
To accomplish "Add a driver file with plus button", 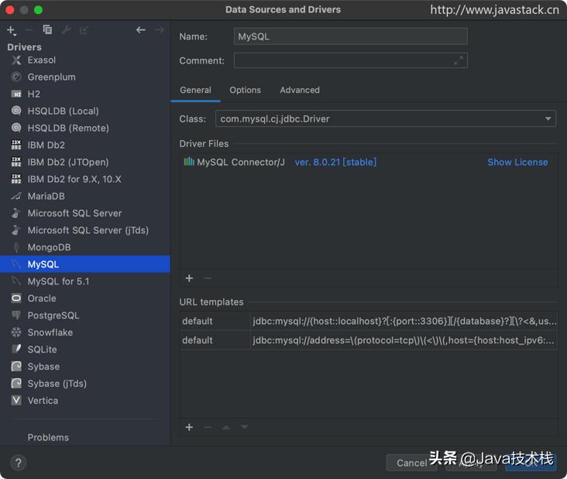I will point(189,278).
